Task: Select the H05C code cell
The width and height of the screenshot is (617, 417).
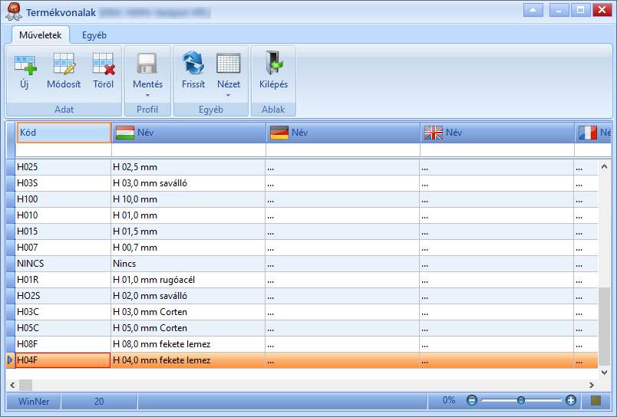Action: [63, 328]
